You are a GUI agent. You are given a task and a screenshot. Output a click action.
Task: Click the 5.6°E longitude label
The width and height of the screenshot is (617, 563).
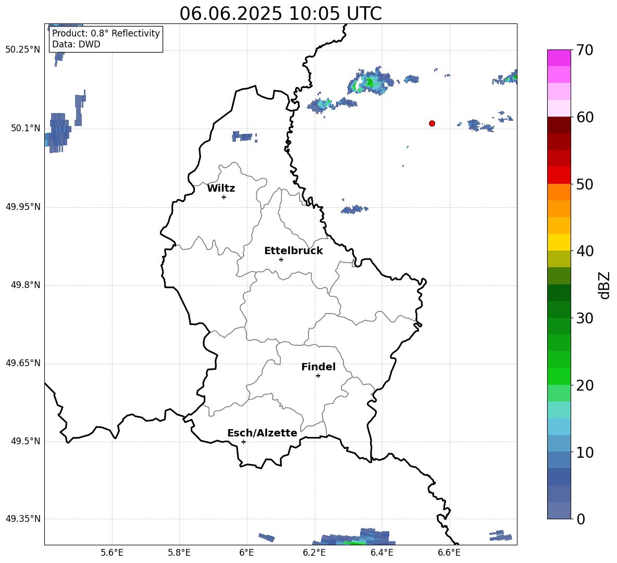coord(112,553)
